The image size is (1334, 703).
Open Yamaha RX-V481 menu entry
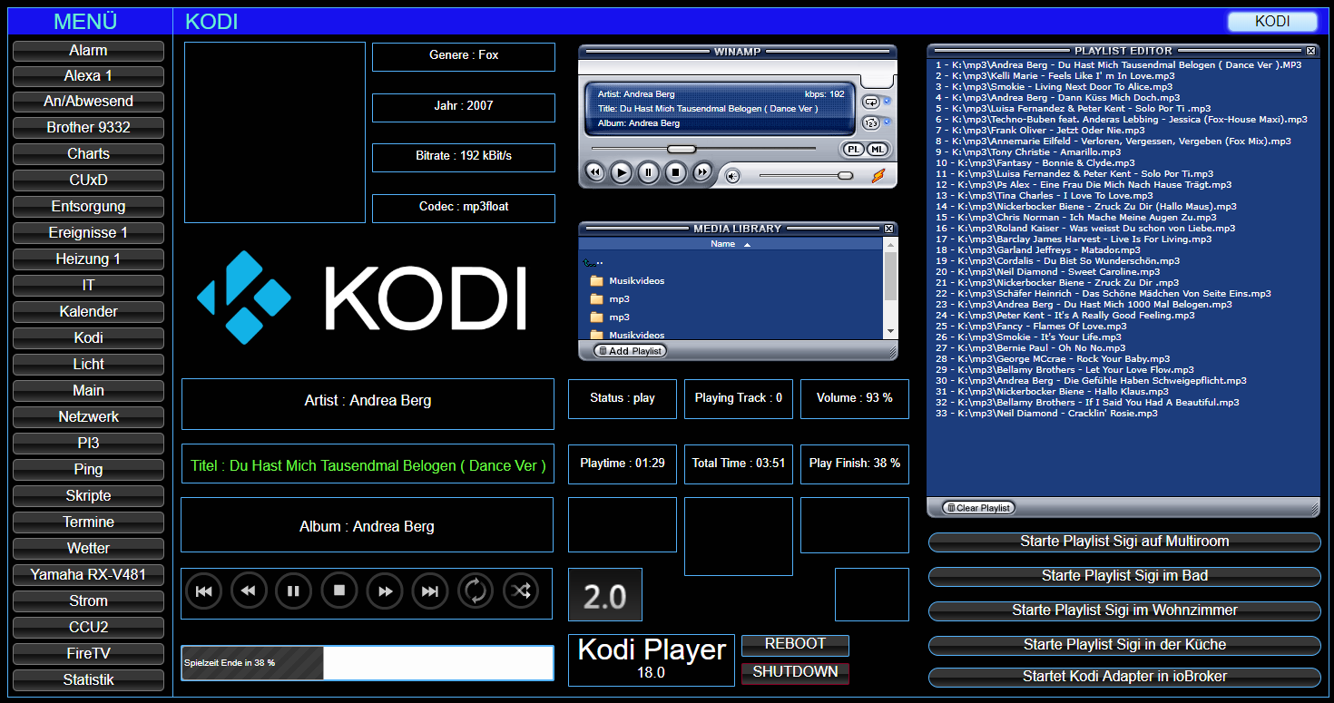88,575
